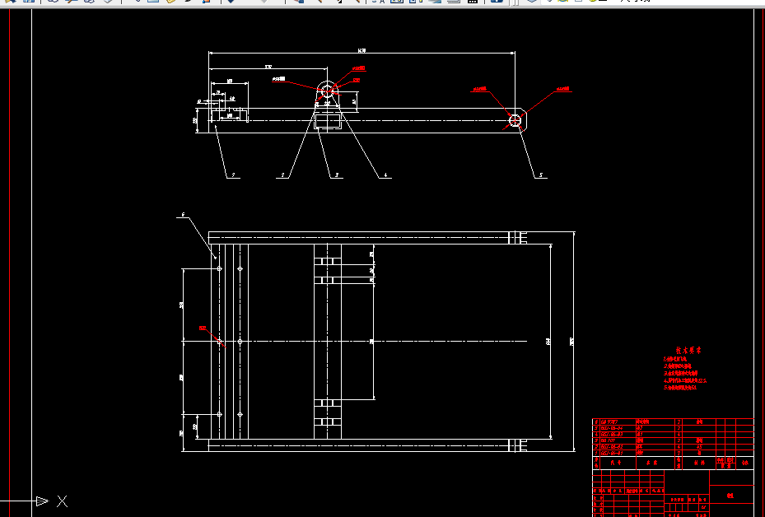Select the pin hole circle at bar's right end
Screen dimensions: 765x517
515,120
